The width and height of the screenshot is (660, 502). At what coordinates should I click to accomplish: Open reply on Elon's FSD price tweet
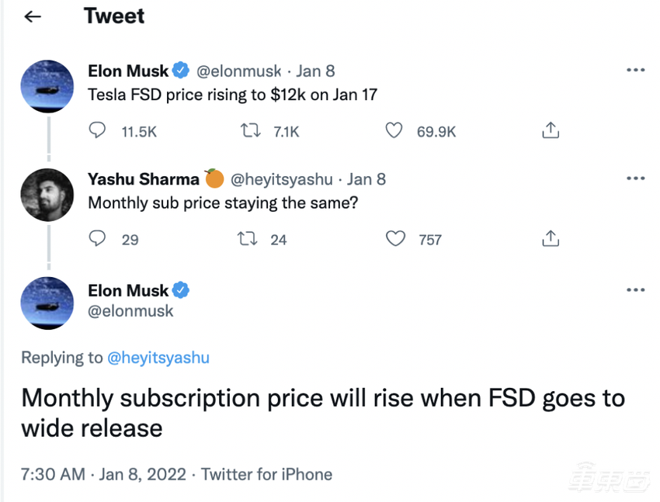97,130
